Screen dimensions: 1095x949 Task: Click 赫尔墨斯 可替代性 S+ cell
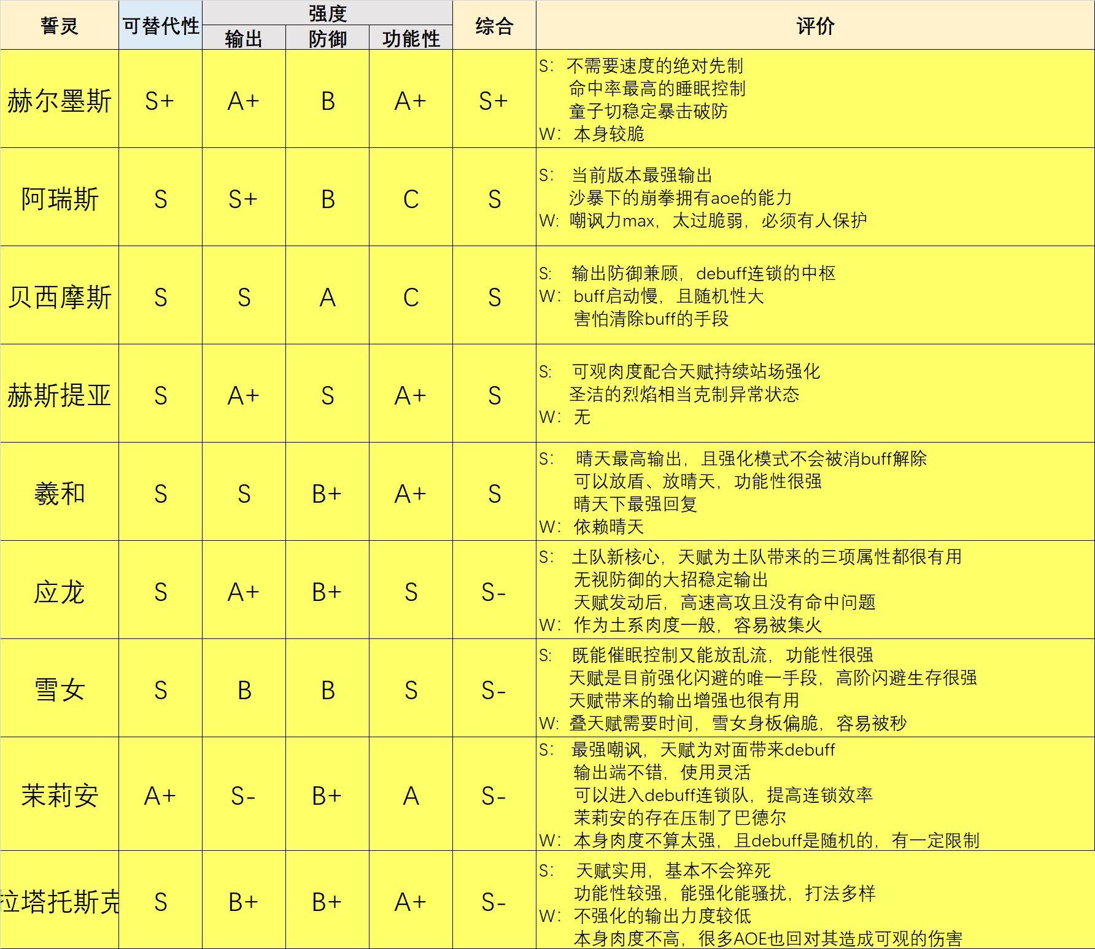pos(160,99)
